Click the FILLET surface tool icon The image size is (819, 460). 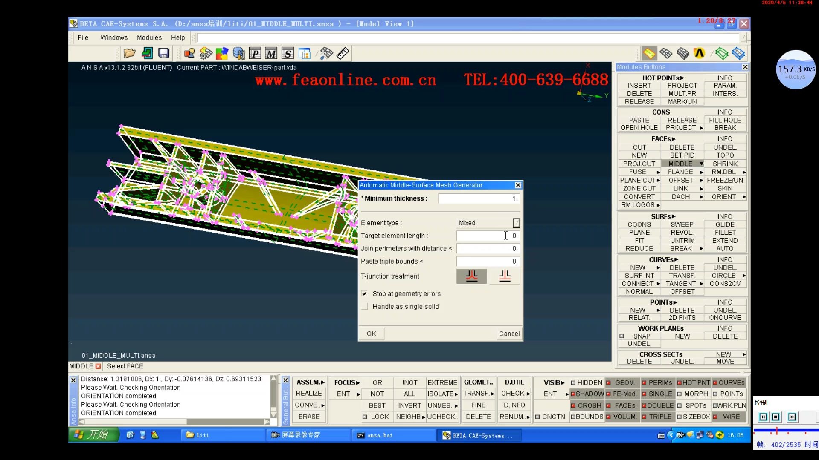click(725, 232)
